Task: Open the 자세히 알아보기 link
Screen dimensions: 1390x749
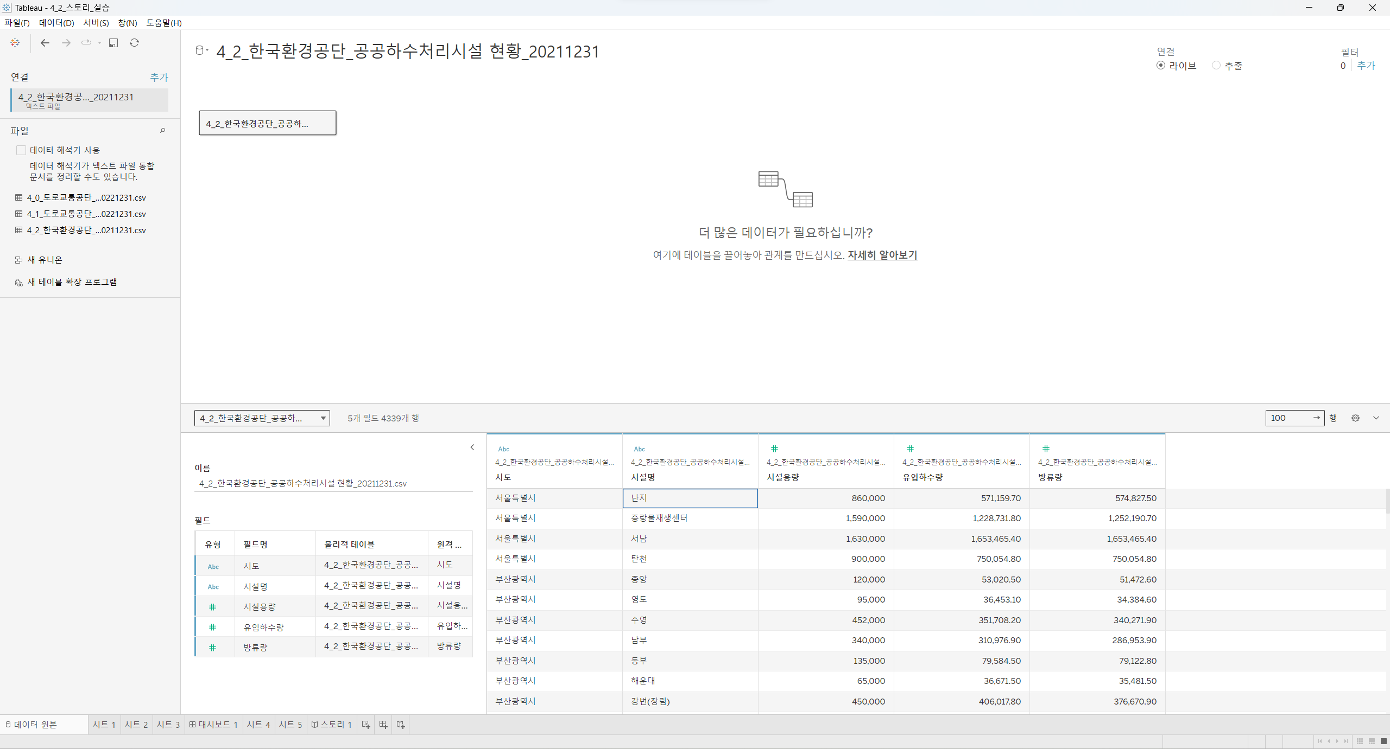Action: pyautogui.click(x=882, y=255)
